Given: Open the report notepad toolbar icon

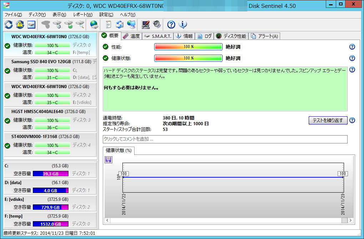Looking at the screenshot, I should click(x=108, y=24).
